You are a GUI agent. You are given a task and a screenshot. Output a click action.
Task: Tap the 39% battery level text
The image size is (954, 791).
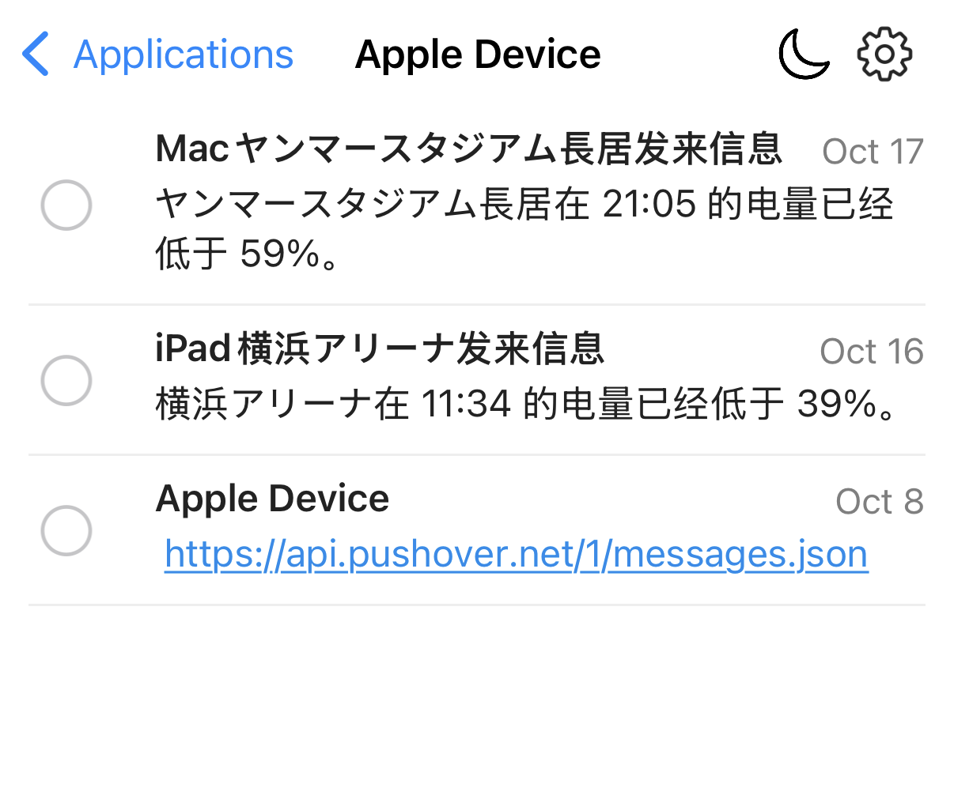tap(845, 405)
